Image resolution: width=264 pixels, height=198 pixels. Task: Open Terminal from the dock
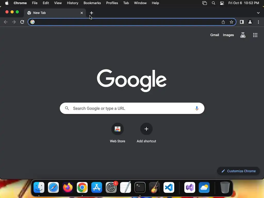pyautogui.click(x=140, y=187)
